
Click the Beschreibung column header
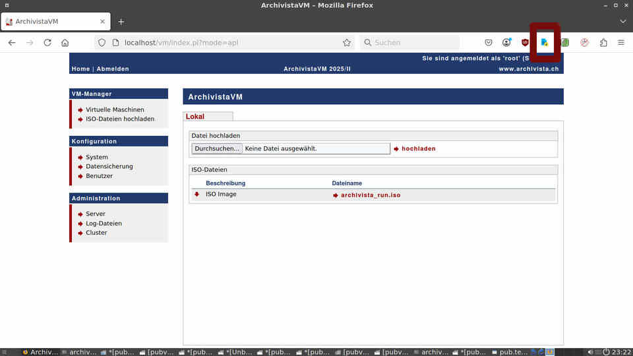(226, 183)
